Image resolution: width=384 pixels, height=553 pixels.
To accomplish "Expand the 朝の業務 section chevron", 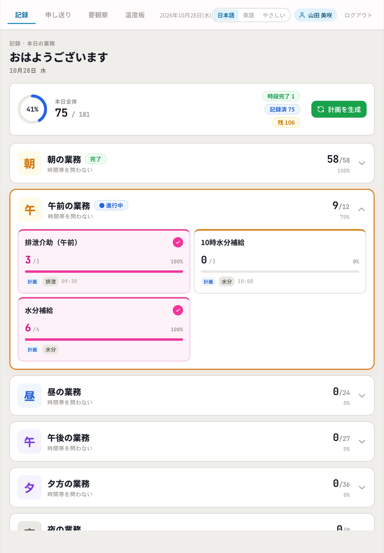I will (362, 163).
